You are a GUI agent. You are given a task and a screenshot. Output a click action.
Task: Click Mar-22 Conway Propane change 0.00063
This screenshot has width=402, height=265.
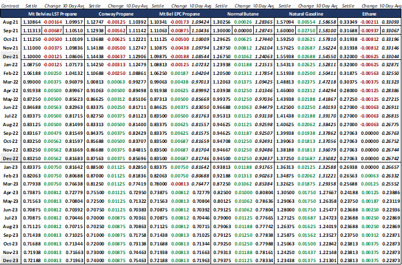(116, 82)
